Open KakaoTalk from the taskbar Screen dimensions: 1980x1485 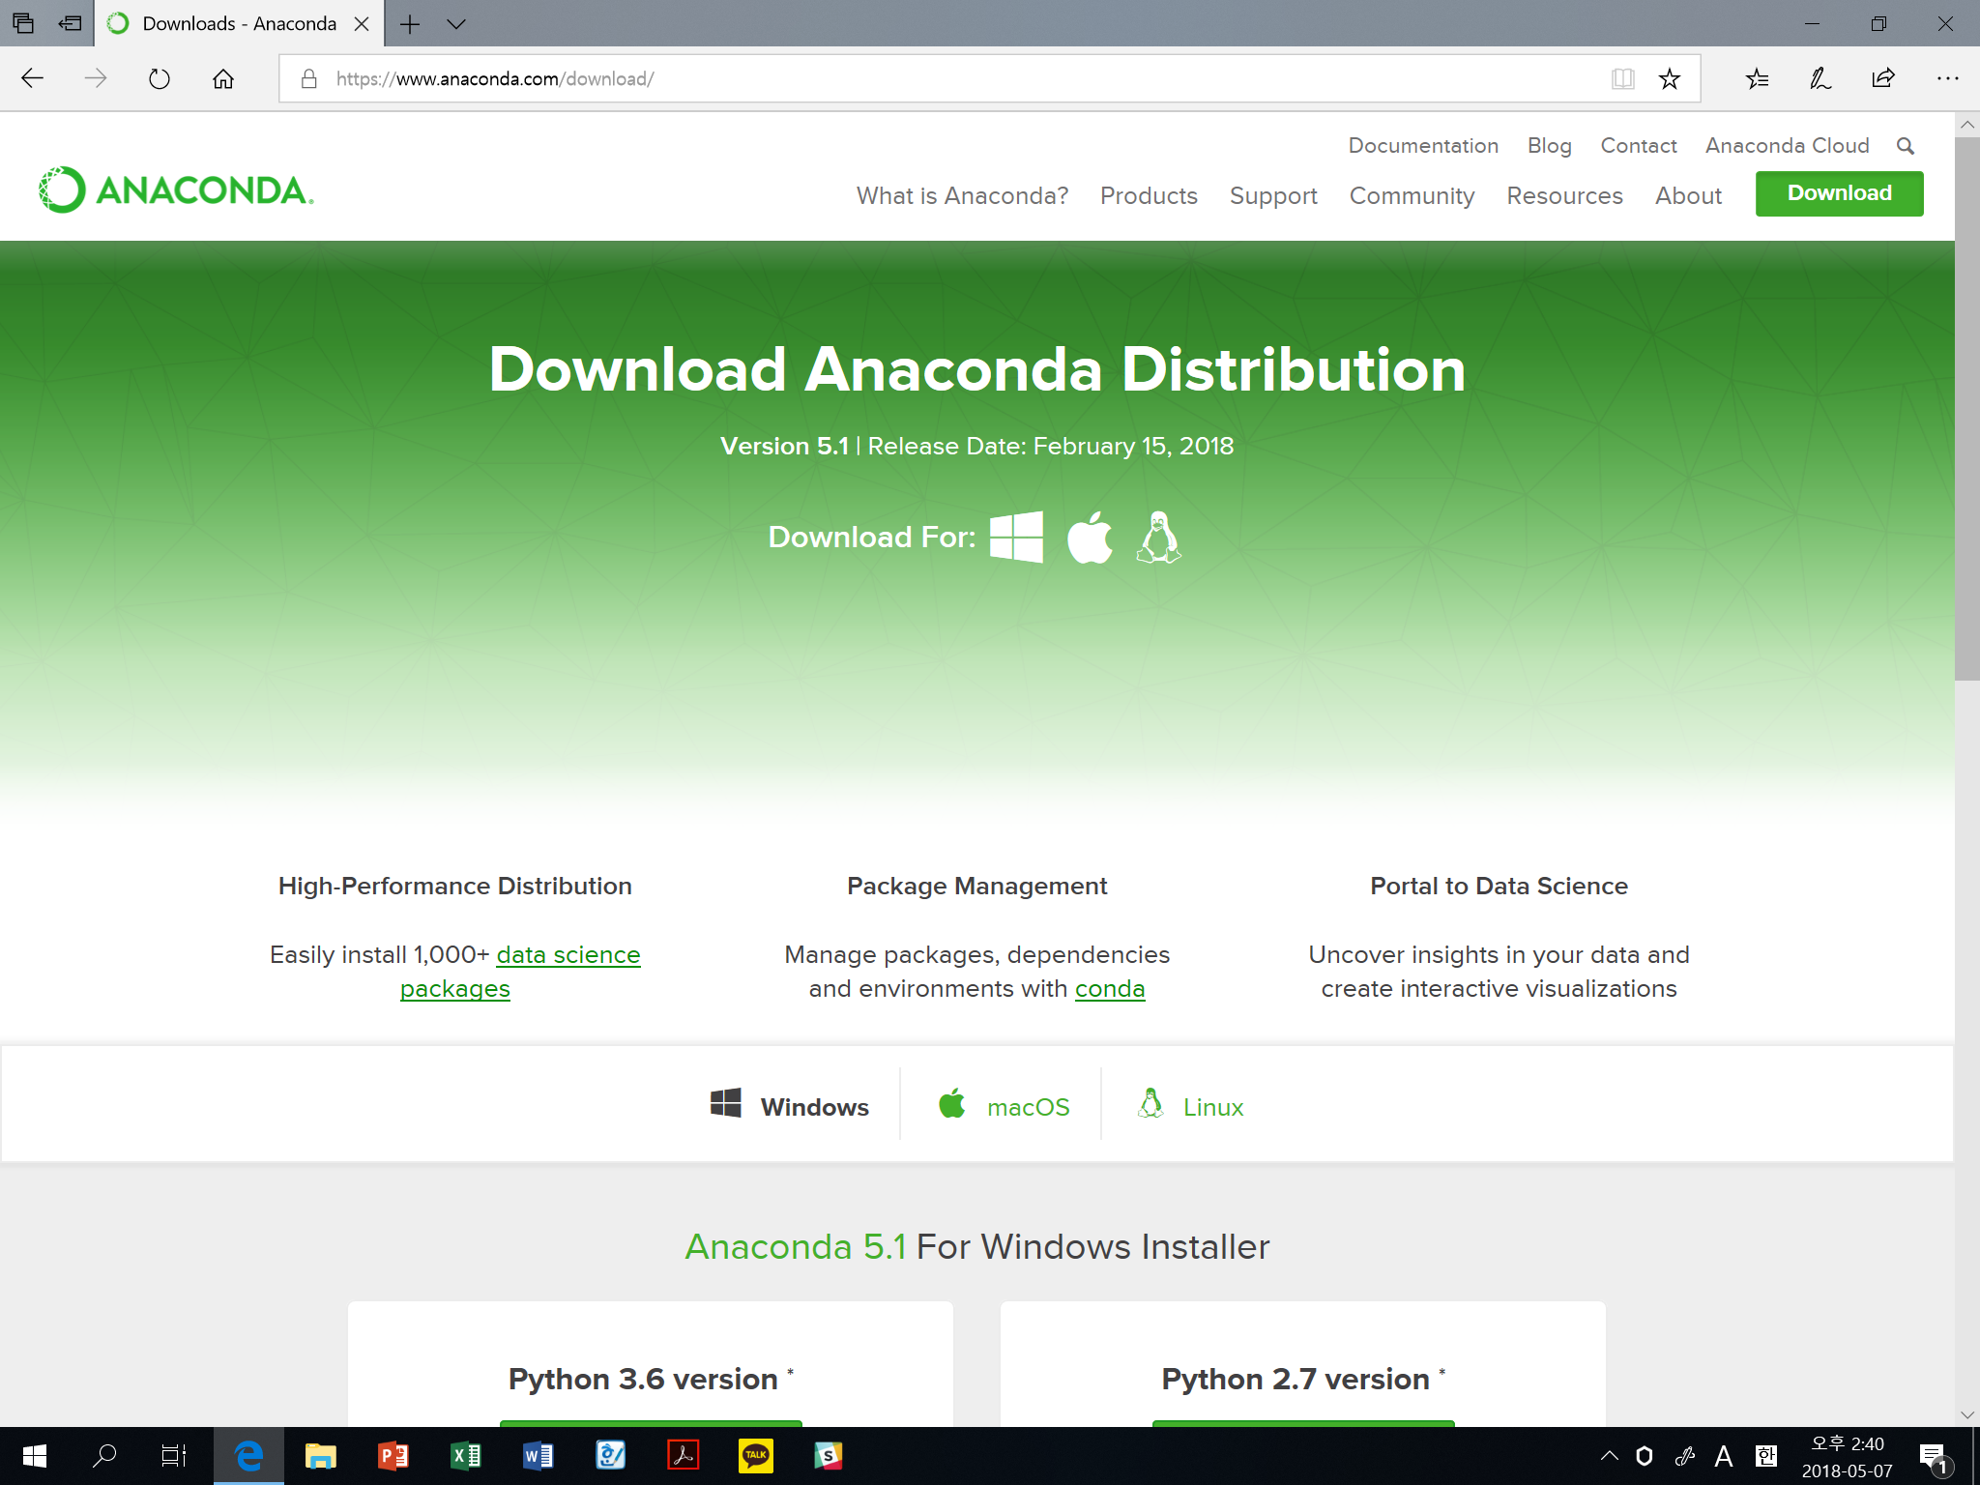[x=755, y=1456]
